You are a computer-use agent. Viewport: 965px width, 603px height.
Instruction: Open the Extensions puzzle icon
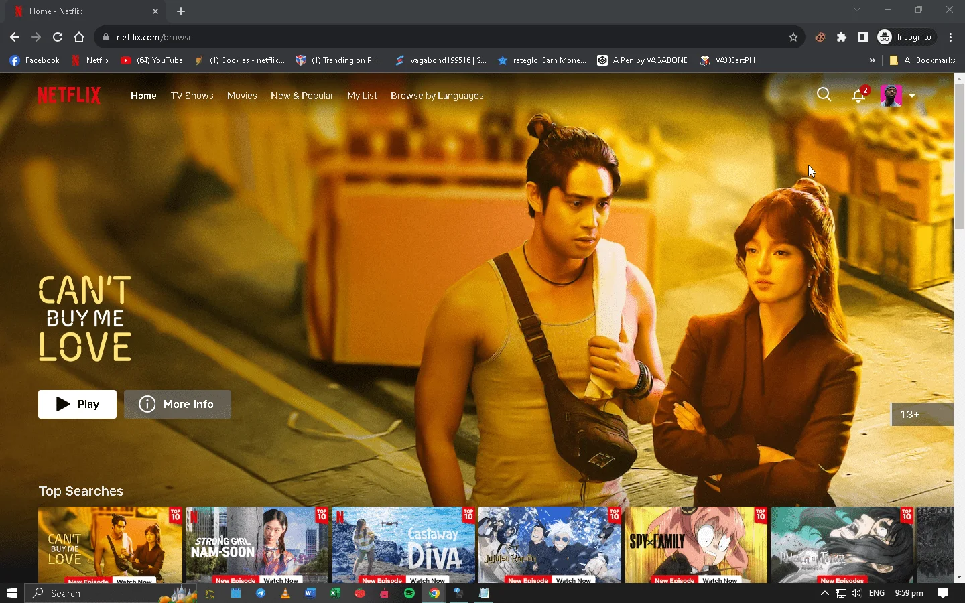point(842,37)
